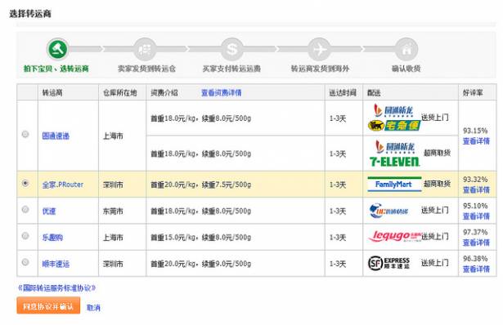Click the house confirm receipt step icon

406,49
